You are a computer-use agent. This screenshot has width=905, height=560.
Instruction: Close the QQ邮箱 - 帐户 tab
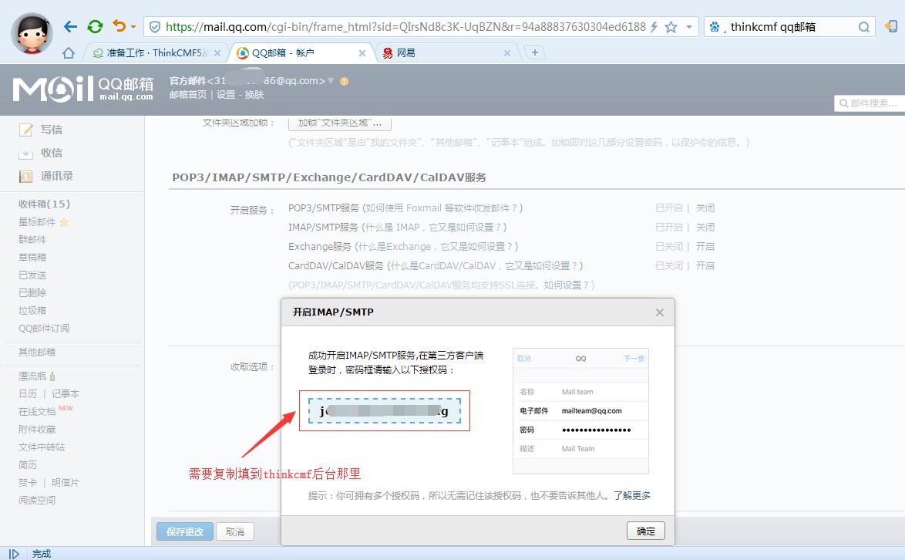click(362, 53)
